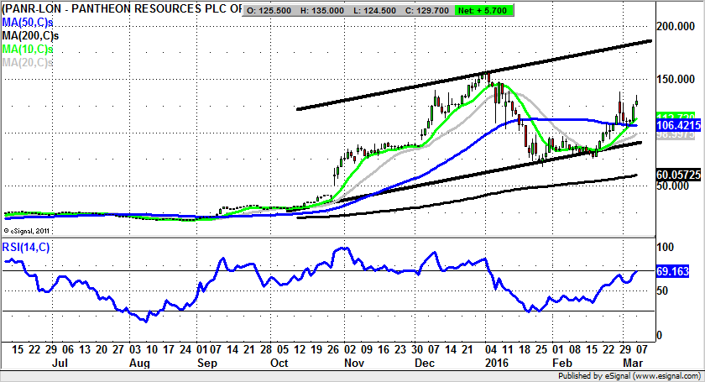
Task: Click the eSignal 2011 copyright mark
Action: tap(28, 229)
